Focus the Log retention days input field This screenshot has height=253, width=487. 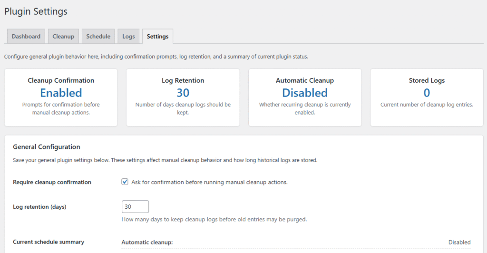pos(136,207)
